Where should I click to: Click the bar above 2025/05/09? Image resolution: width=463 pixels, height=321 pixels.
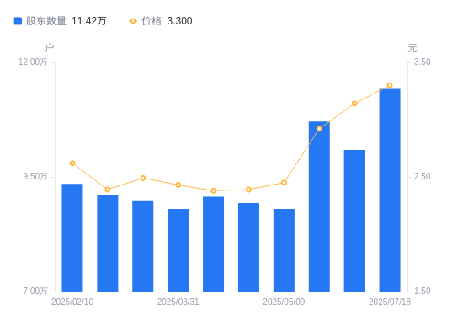(284, 250)
